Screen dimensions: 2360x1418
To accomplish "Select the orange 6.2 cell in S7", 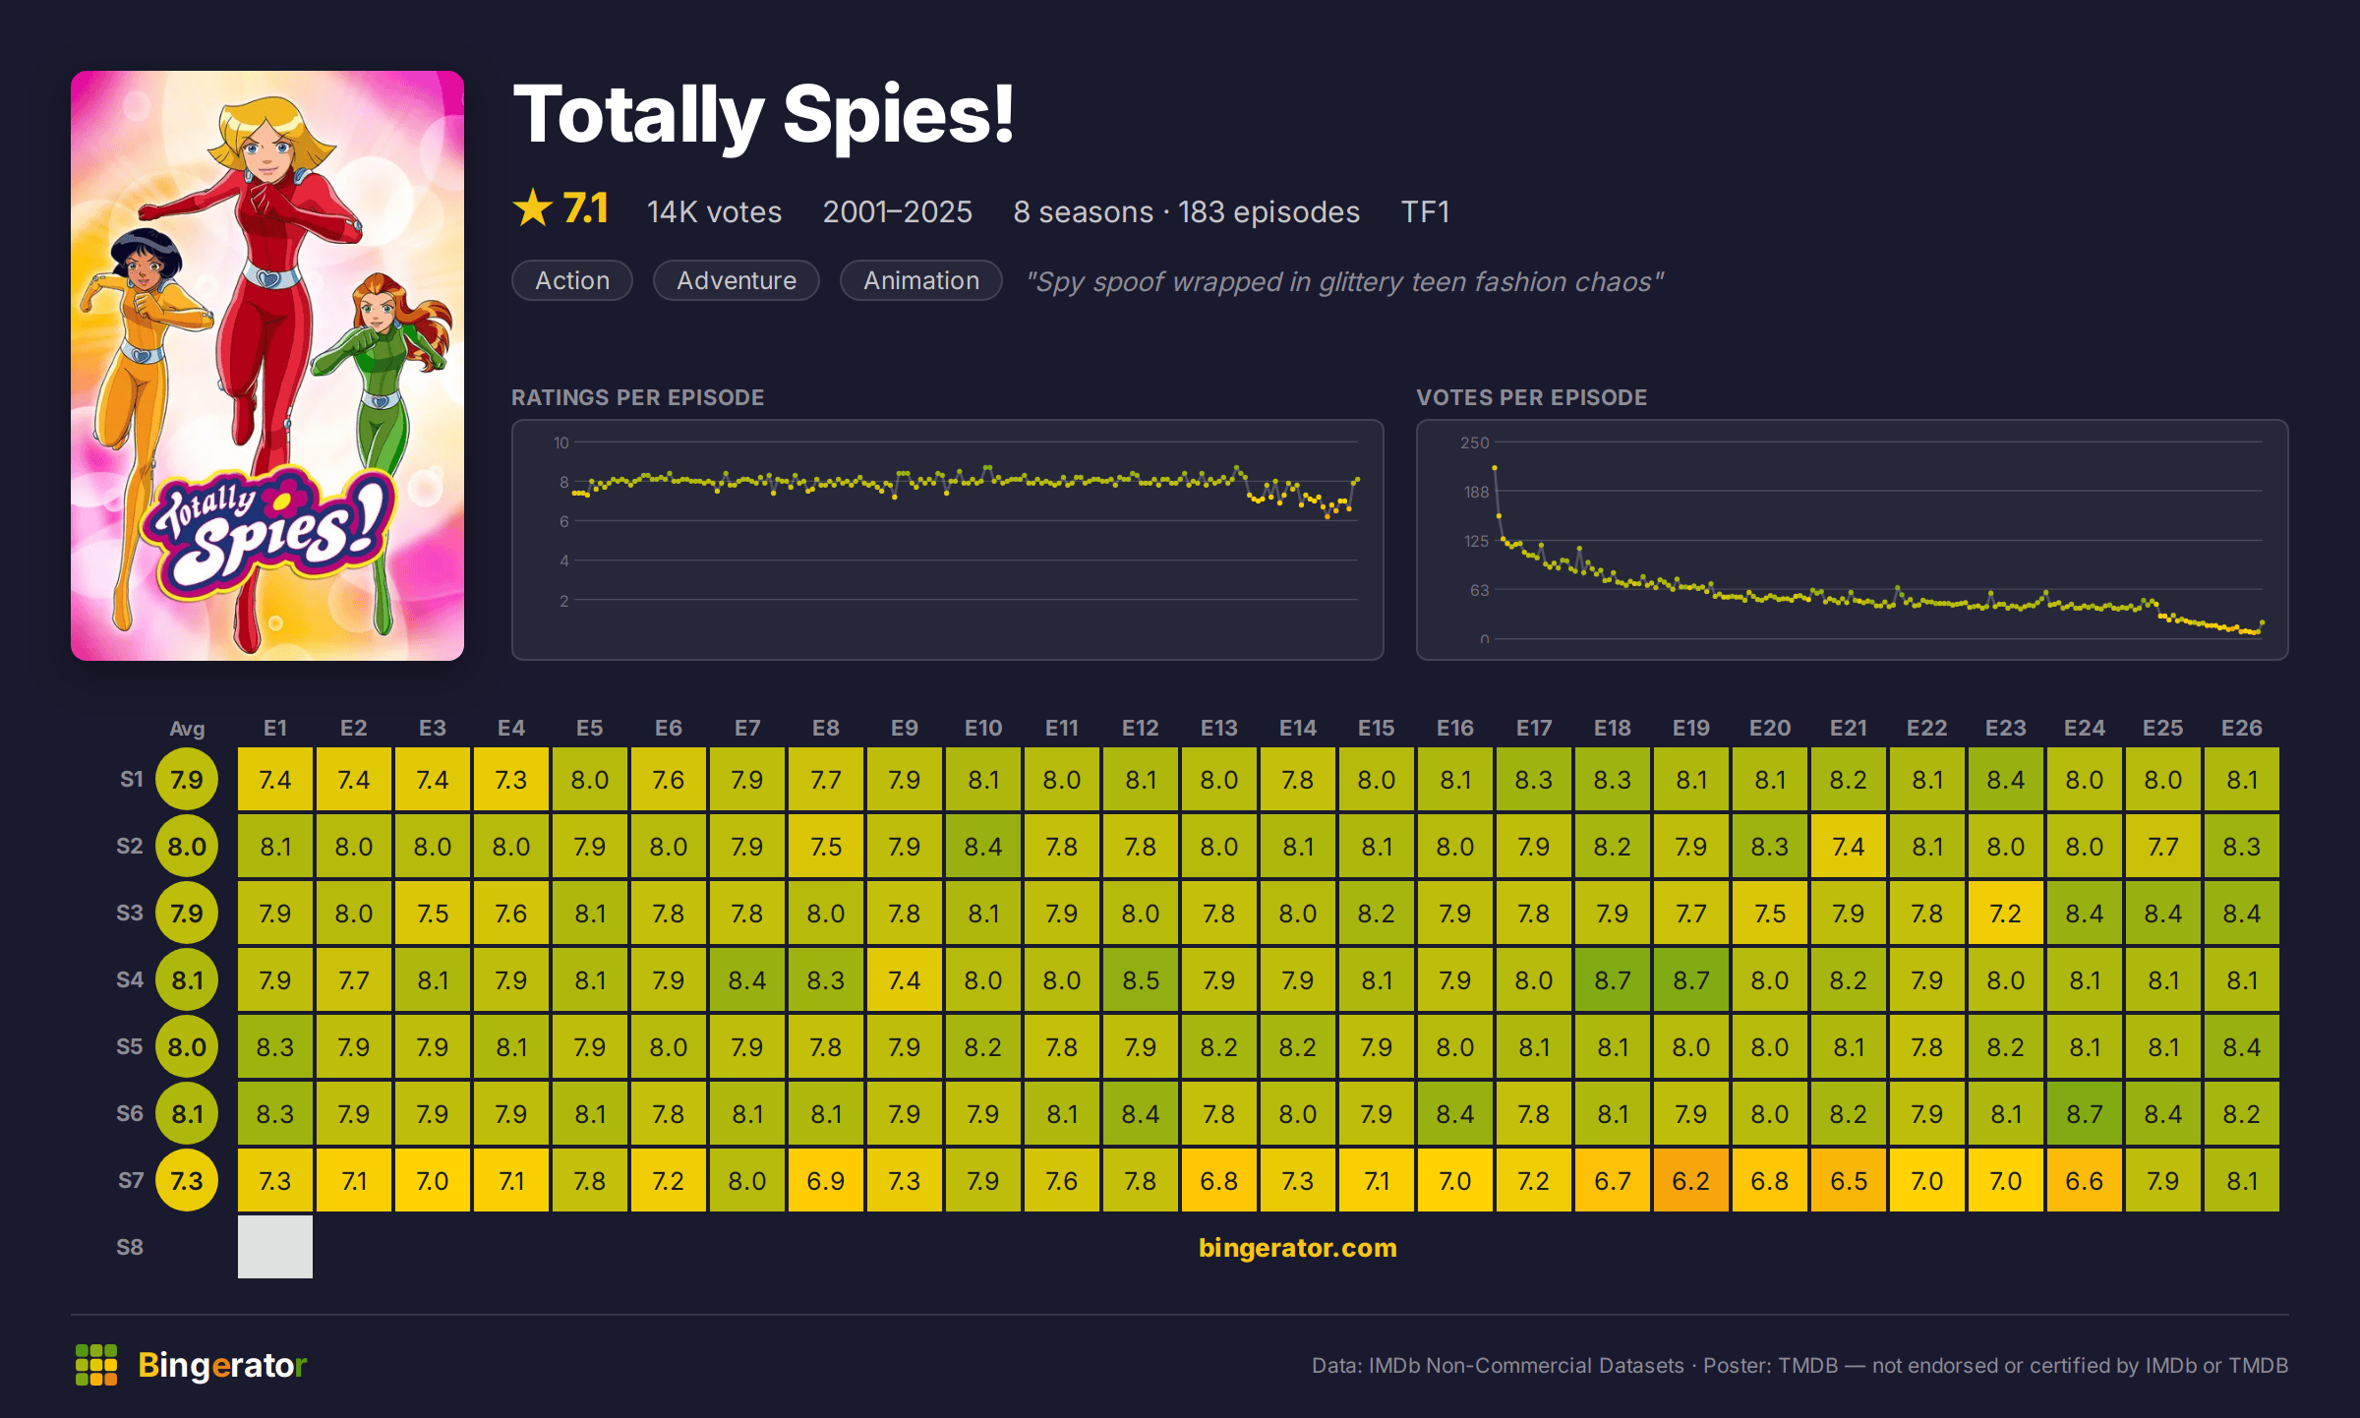I will pos(1691,1180).
